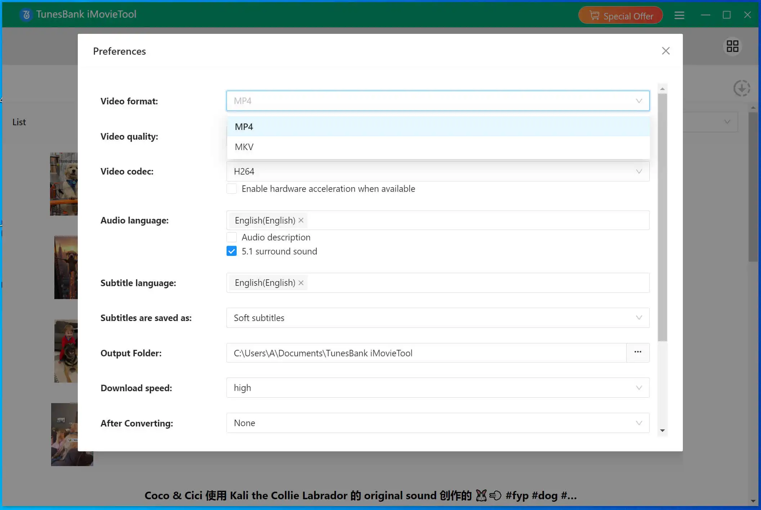761x510 pixels.
Task: Click Preferences scrollbar down arrow
Action: (662, 431)
